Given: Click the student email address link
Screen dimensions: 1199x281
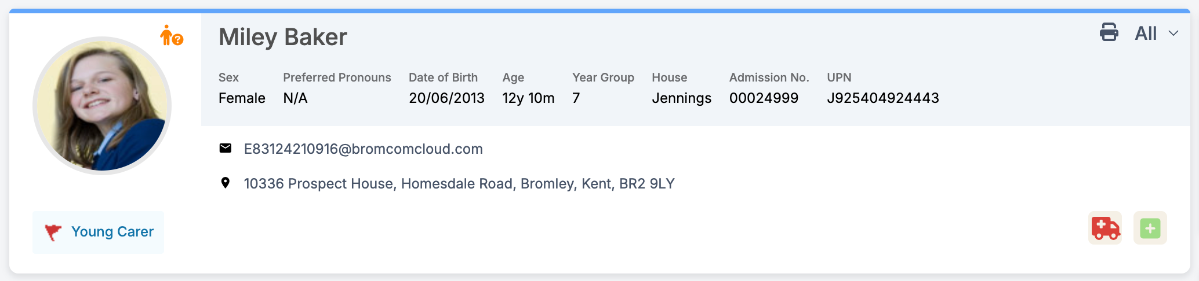Looking at the screenshot, I should point(364,149).
